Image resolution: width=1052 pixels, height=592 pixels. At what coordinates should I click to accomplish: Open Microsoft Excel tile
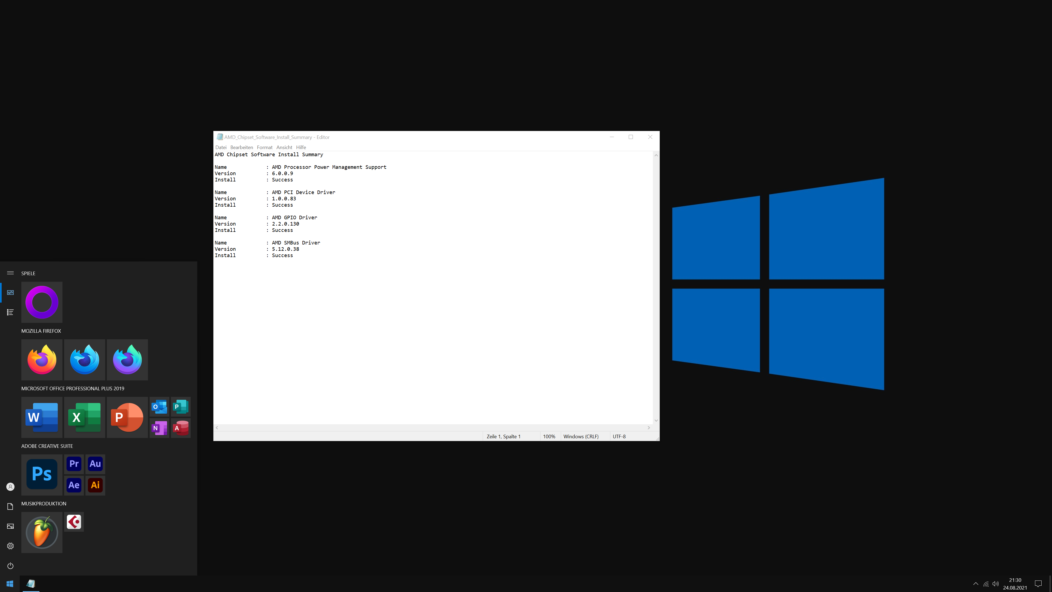pyautogui.click(x=85, y=417)
